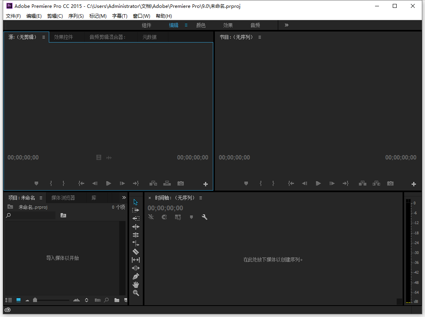Activate the Track Select Forward tool
The height and width of the screenshot is (317, 425).
pos(136,210)
